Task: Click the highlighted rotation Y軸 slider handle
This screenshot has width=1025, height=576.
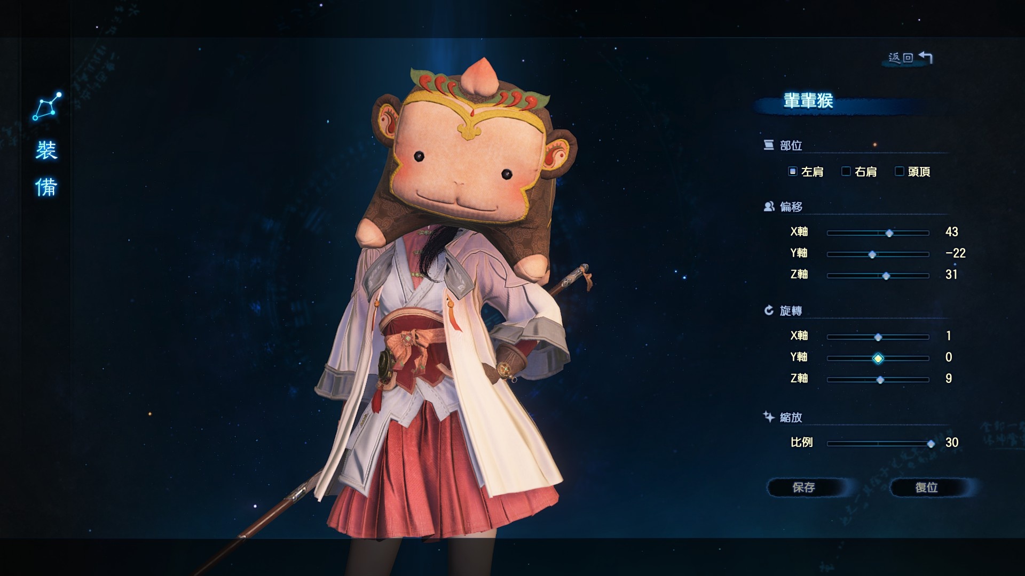Action: click(878, 358)
